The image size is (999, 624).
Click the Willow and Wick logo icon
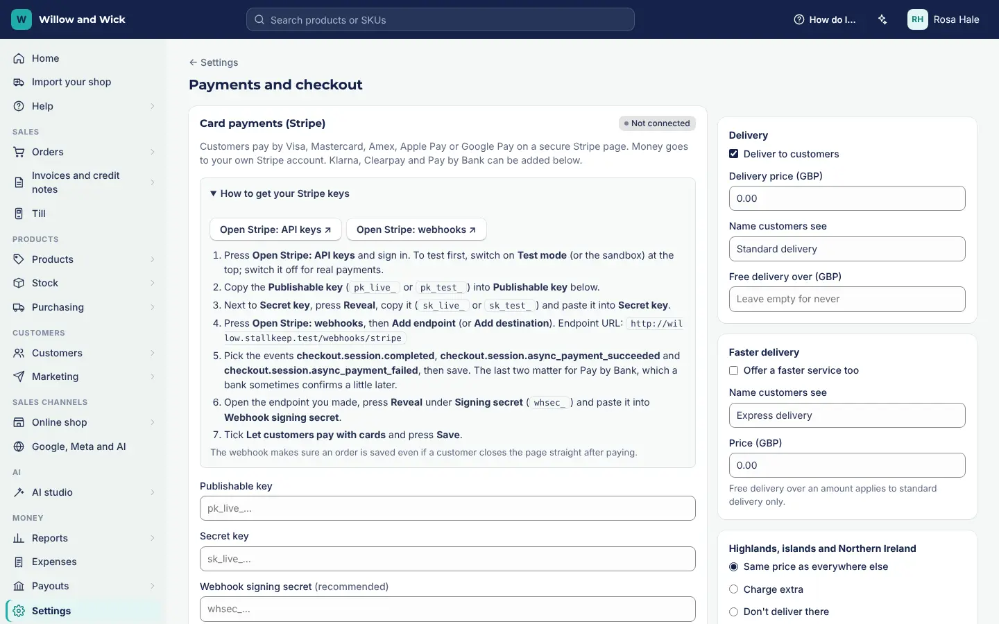[22, 19]
